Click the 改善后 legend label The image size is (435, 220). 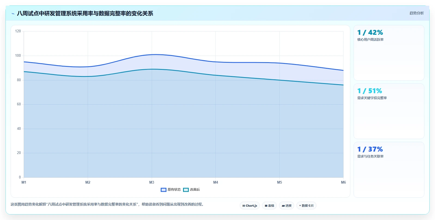coord(195,190)
